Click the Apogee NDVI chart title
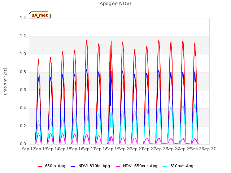 115,4
